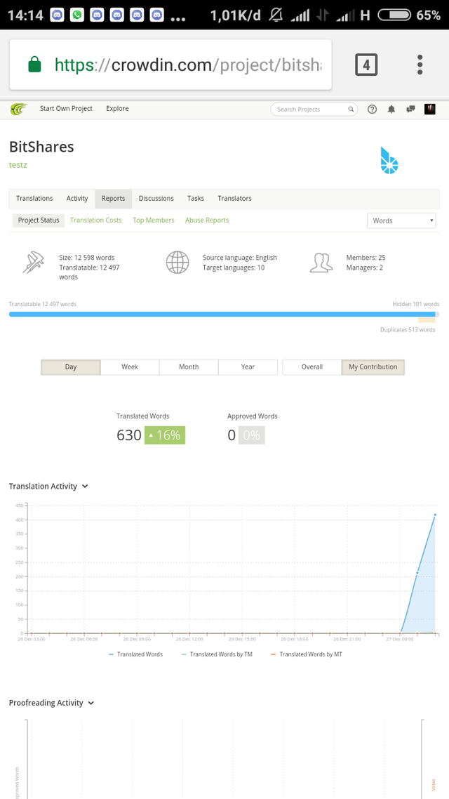Open the Words unit dropdown
Image resolution: width=449 pixels, height=799 pixels.
[401, 220]
